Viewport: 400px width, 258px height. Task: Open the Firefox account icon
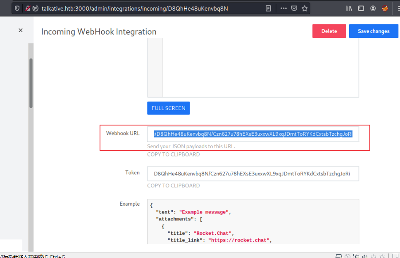click(373, 8)
